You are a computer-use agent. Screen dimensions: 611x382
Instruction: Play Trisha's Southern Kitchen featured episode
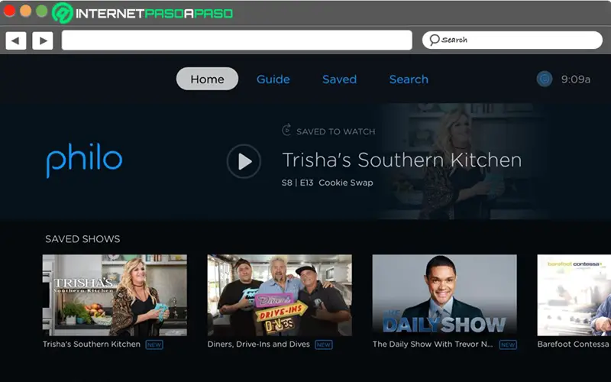(244, 161)
